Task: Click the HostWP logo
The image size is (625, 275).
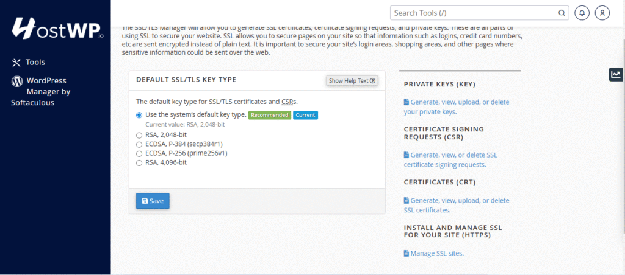Action: coord(57,28)
